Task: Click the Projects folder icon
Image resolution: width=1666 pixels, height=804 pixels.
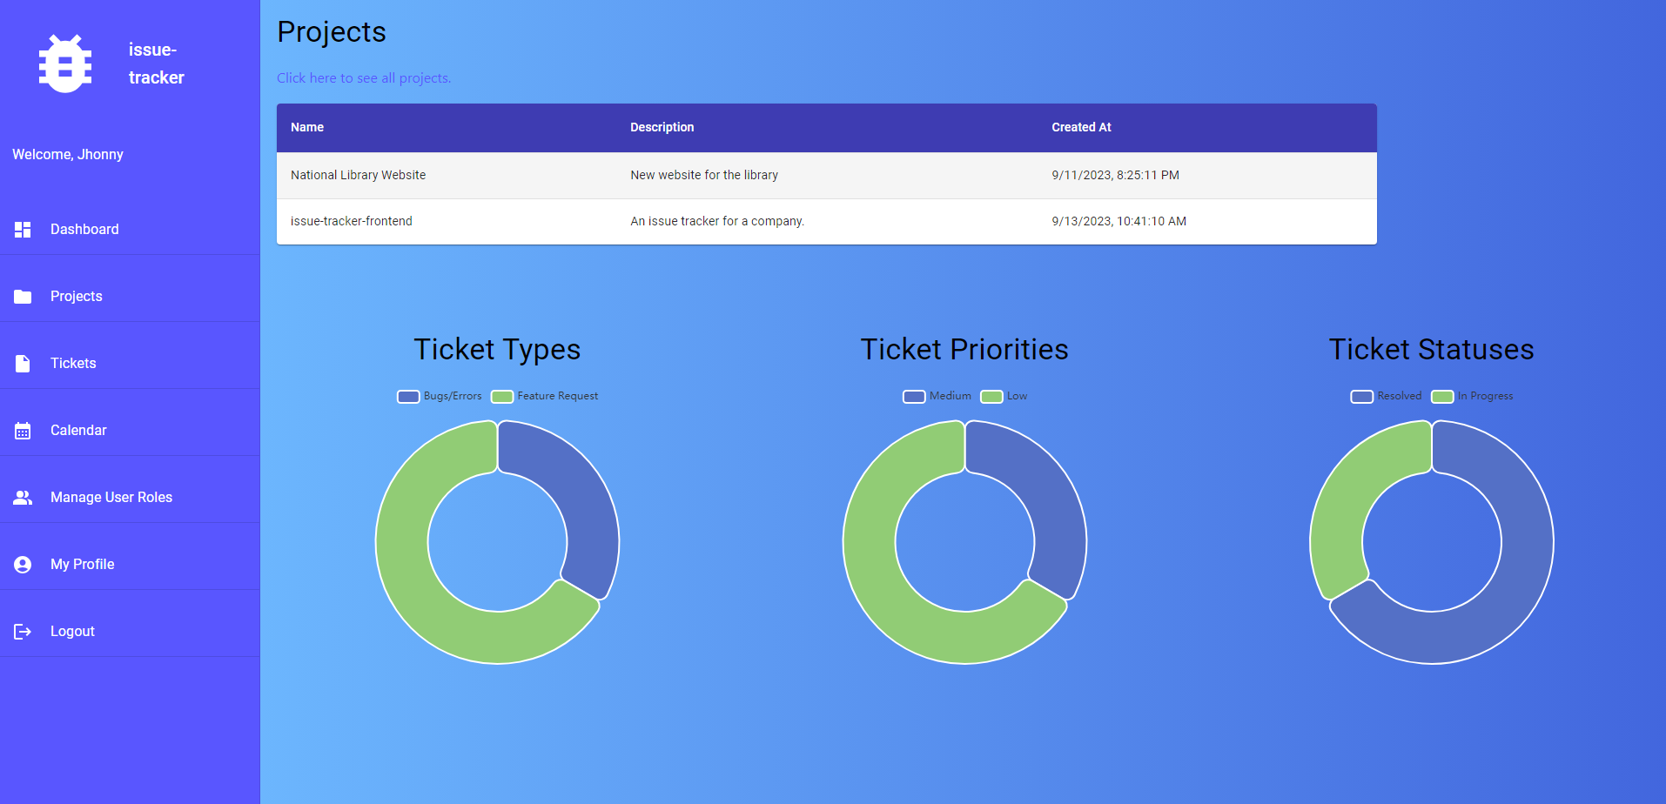Action: [x=23, y=297]
